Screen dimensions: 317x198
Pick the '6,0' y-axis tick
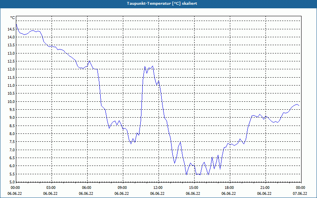(12, 166)
